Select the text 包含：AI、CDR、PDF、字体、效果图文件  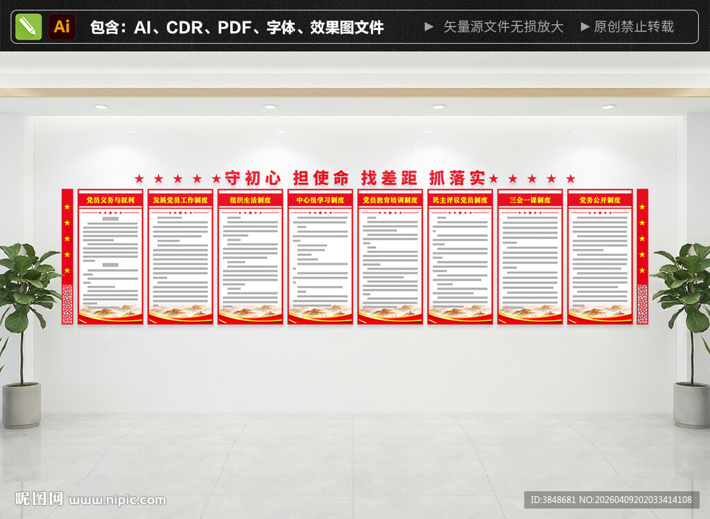tap(237, 27)
